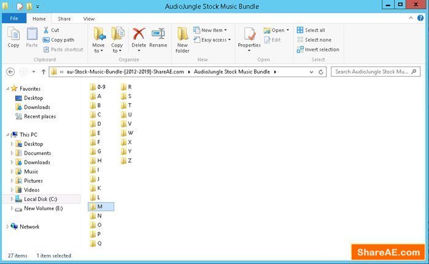Collapse the Favorites tree section

[x=7, y=88]
